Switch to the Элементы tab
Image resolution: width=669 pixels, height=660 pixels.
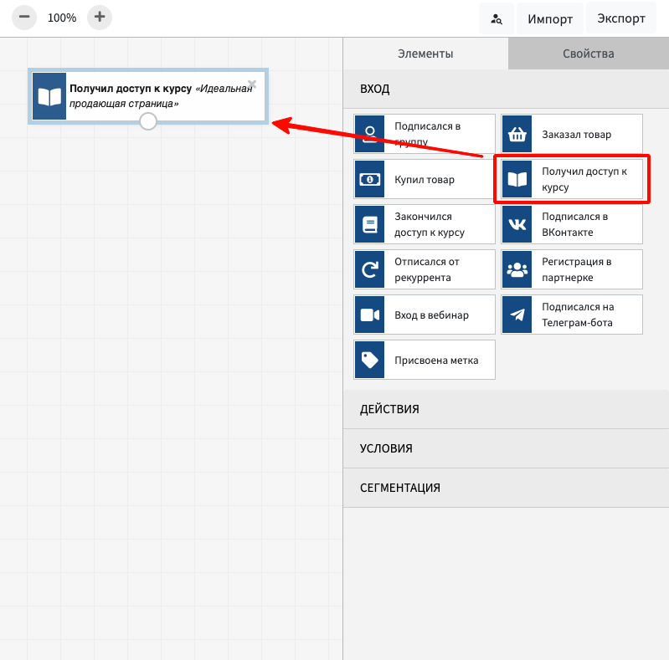[425, 54]
